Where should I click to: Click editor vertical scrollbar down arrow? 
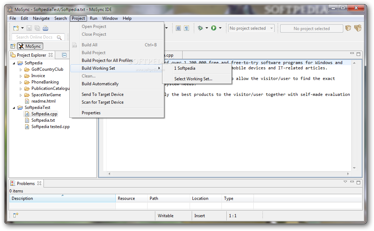coord(354,168)
